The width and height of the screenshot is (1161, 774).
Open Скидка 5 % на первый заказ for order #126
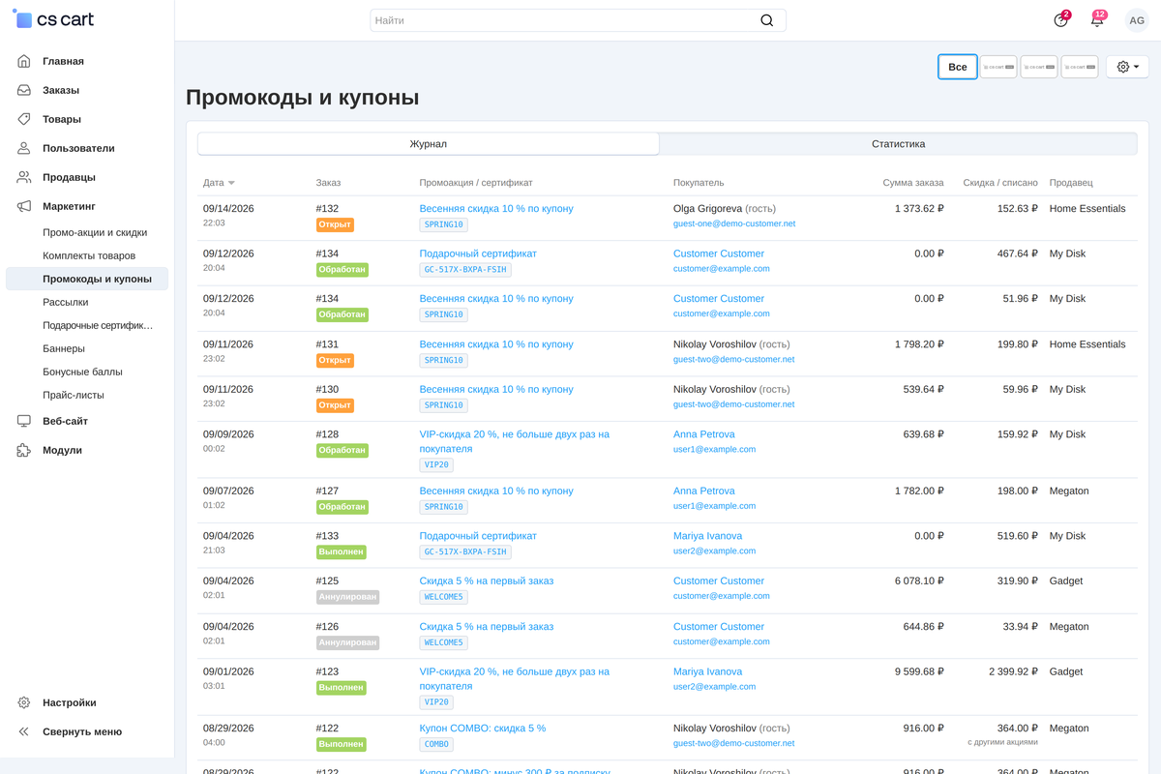point(487,626)
